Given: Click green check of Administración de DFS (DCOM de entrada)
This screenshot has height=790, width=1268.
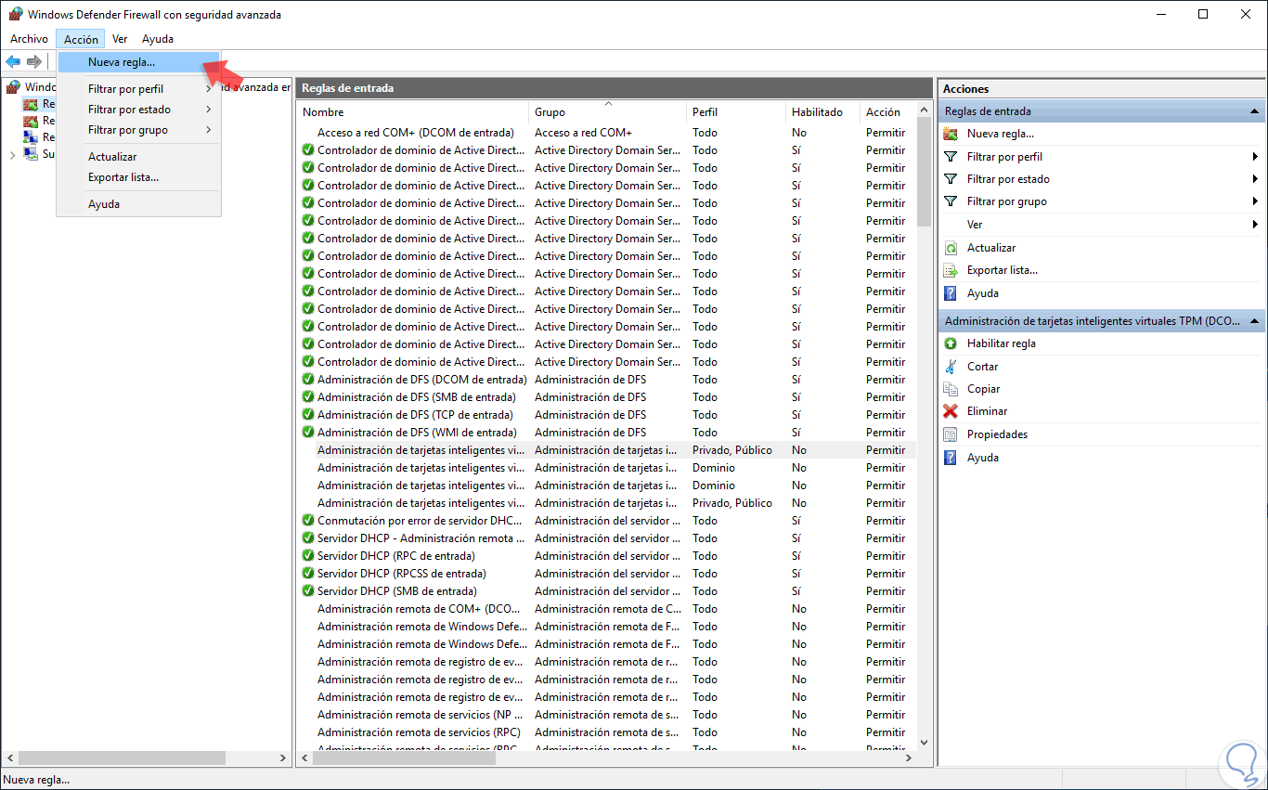Looking at the screenshot, I should (308, 380).
